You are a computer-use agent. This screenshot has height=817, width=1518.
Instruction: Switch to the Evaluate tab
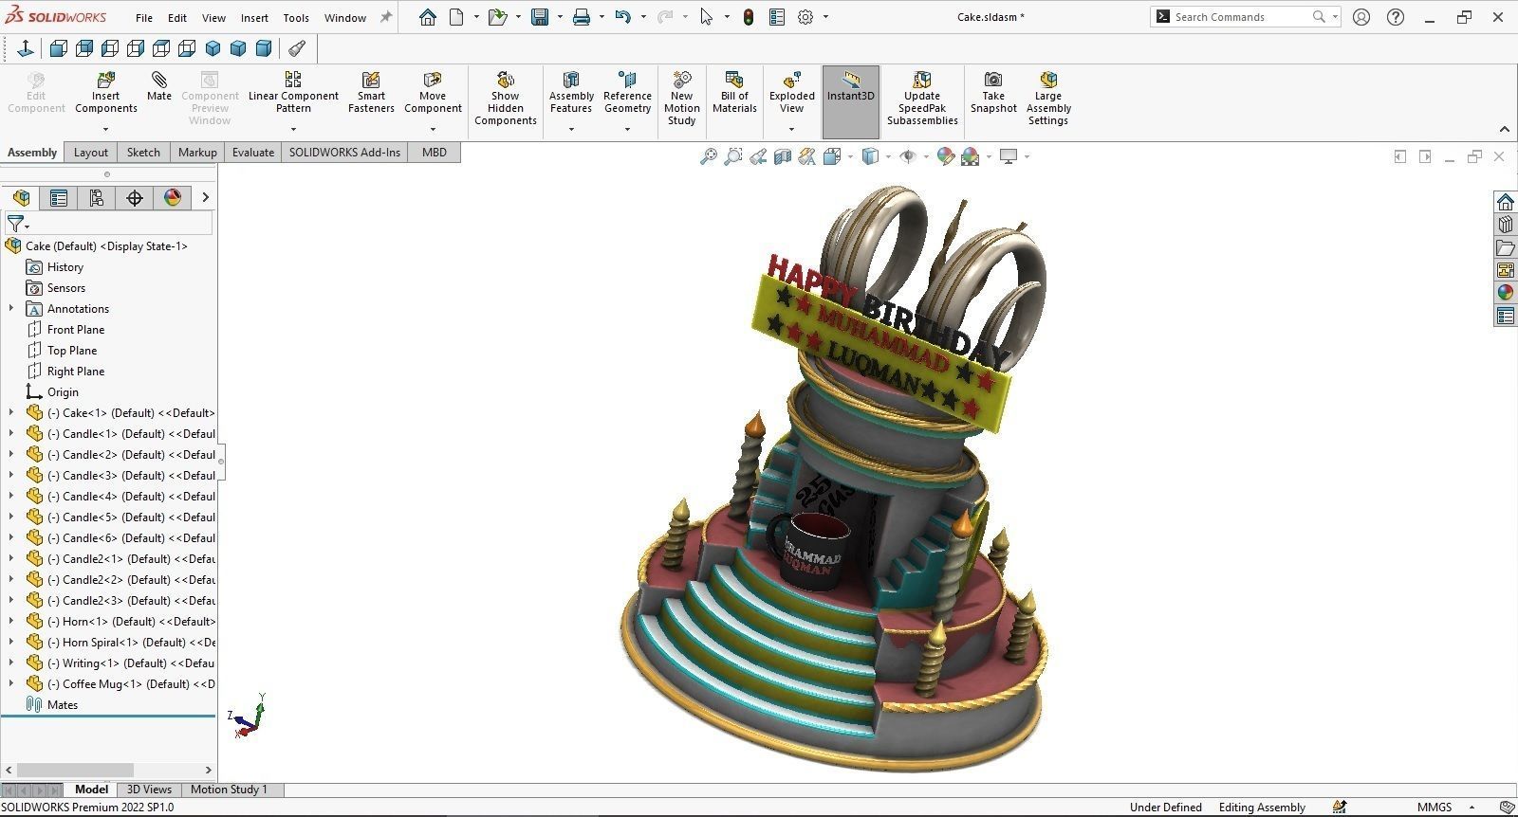pyautogui.click(x=253, y=153)
